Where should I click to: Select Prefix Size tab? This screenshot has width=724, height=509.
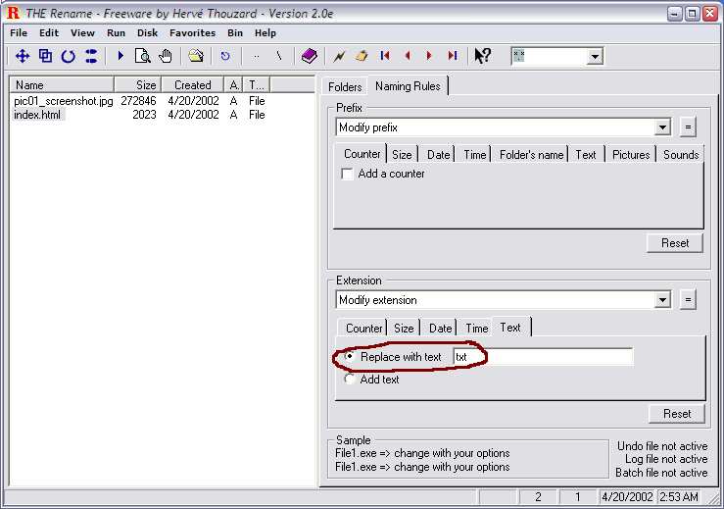click(402, 155)
